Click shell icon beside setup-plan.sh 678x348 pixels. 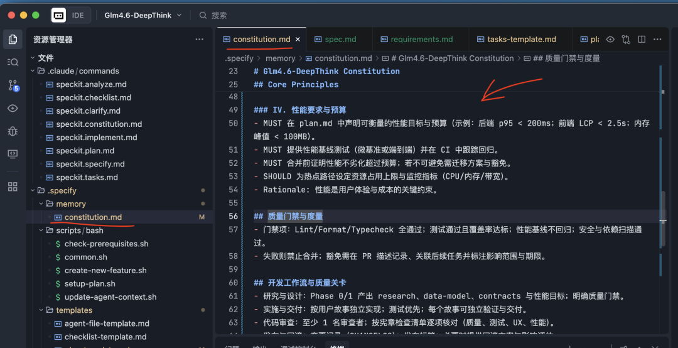coord(58,284)
